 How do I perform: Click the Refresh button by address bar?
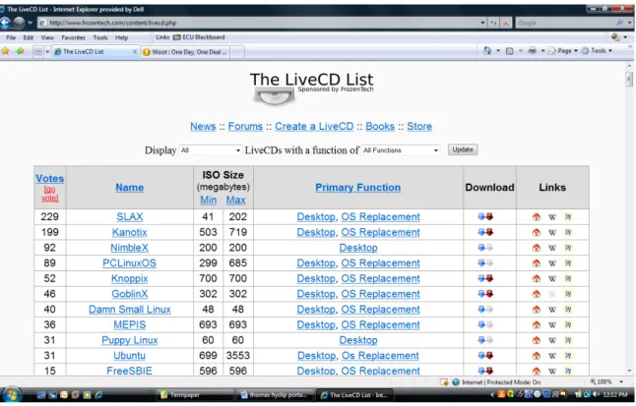point(493,23)
